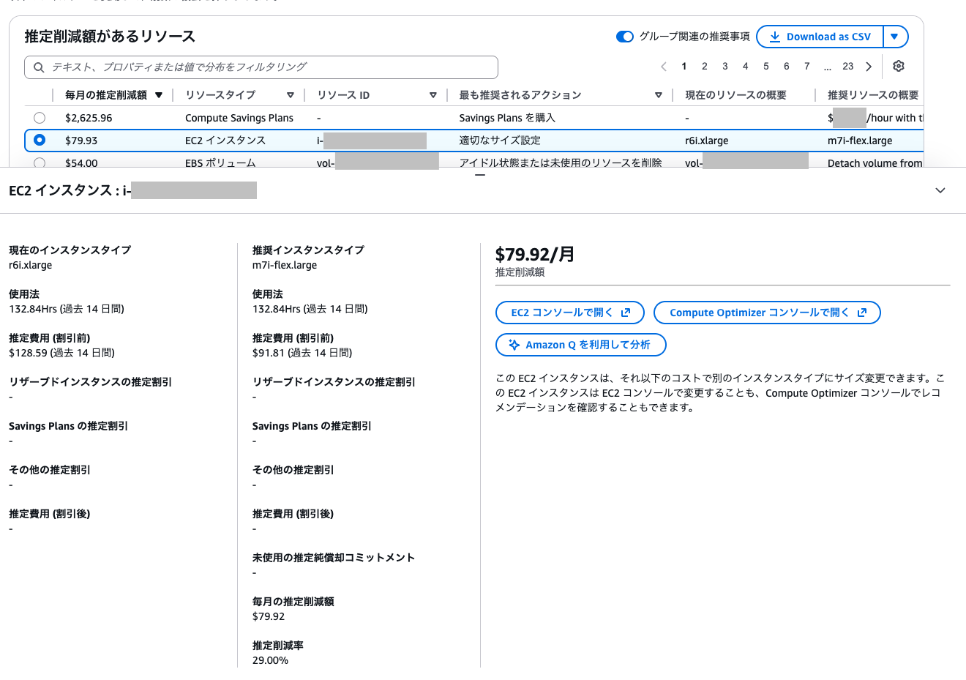Select the Compute Savings Plans row radio button

coord(40,118)
